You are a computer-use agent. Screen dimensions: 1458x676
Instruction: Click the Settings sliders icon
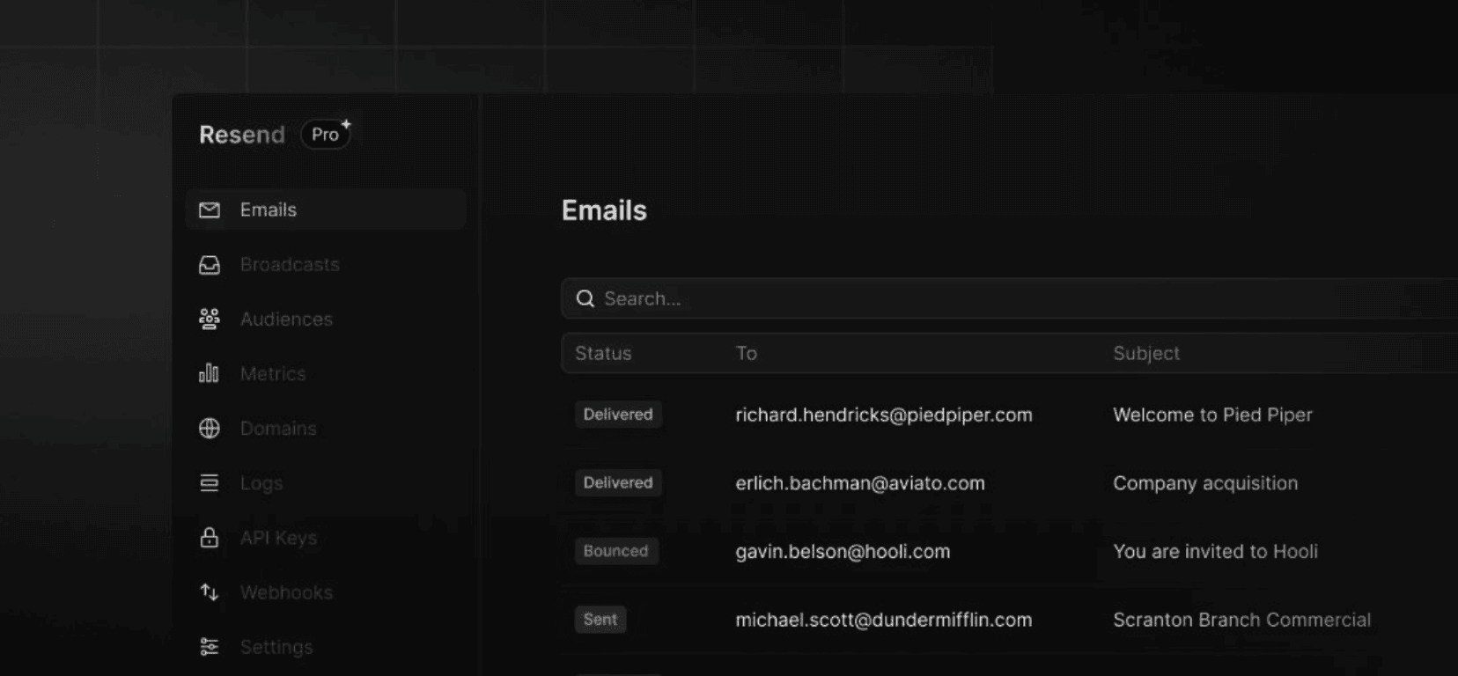[x=210, y=647]
